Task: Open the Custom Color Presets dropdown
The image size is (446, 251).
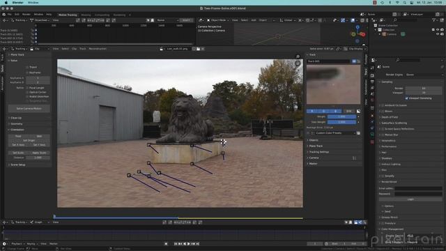Action: [333, 133]
